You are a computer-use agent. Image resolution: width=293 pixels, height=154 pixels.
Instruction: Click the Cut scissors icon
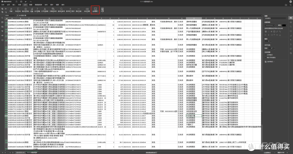pyautogui.click(x=6, y=9)
